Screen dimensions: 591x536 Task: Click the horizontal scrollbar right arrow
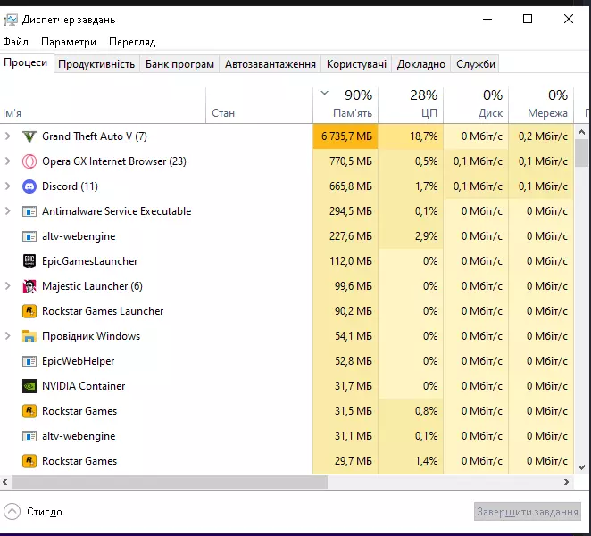click(567, 482)
